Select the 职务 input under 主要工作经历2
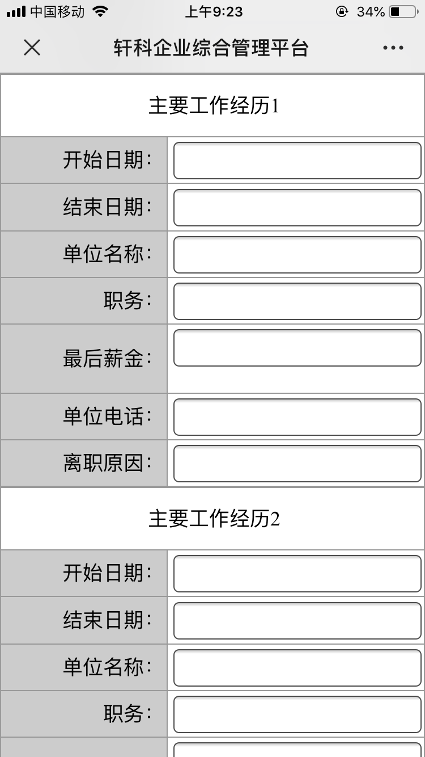Viewport: 425px width, 757px height. [x=297, y=714]
